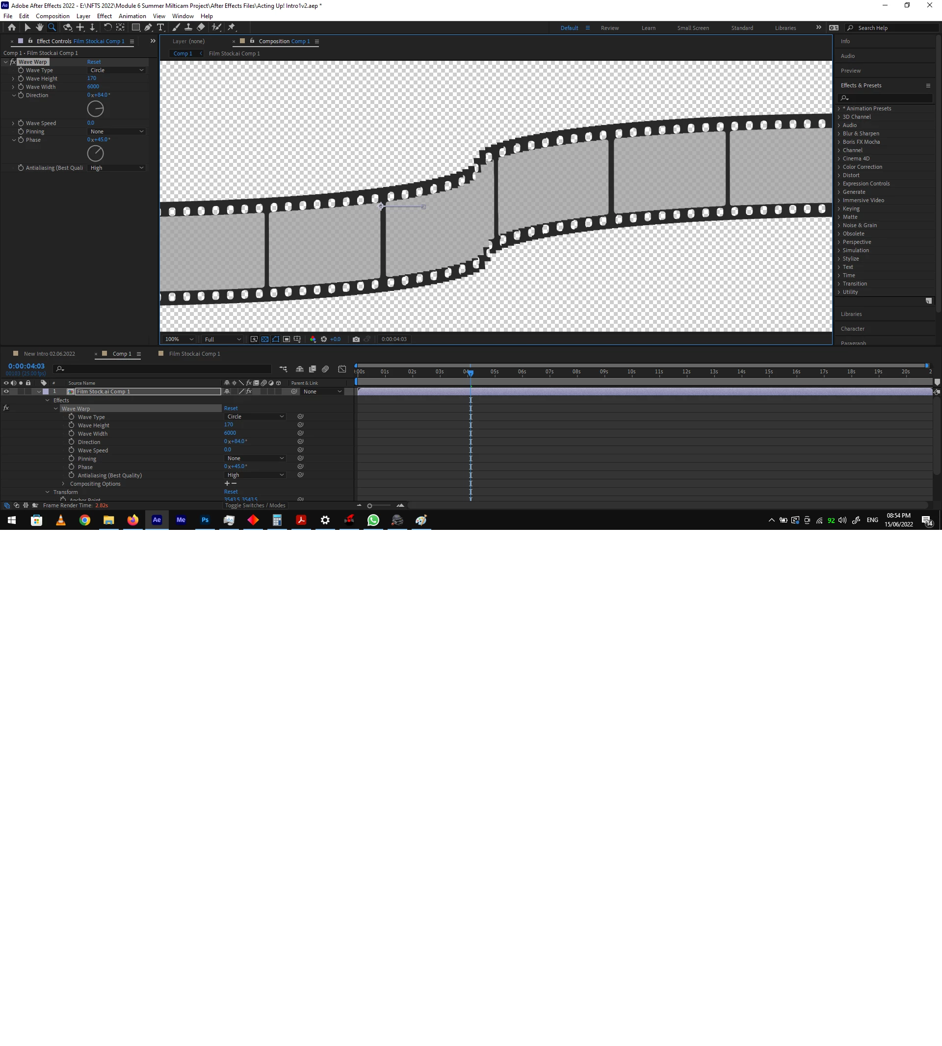Expand the Distort effects category
This screenshot has height=1046, width=942.
coord(850,175)
